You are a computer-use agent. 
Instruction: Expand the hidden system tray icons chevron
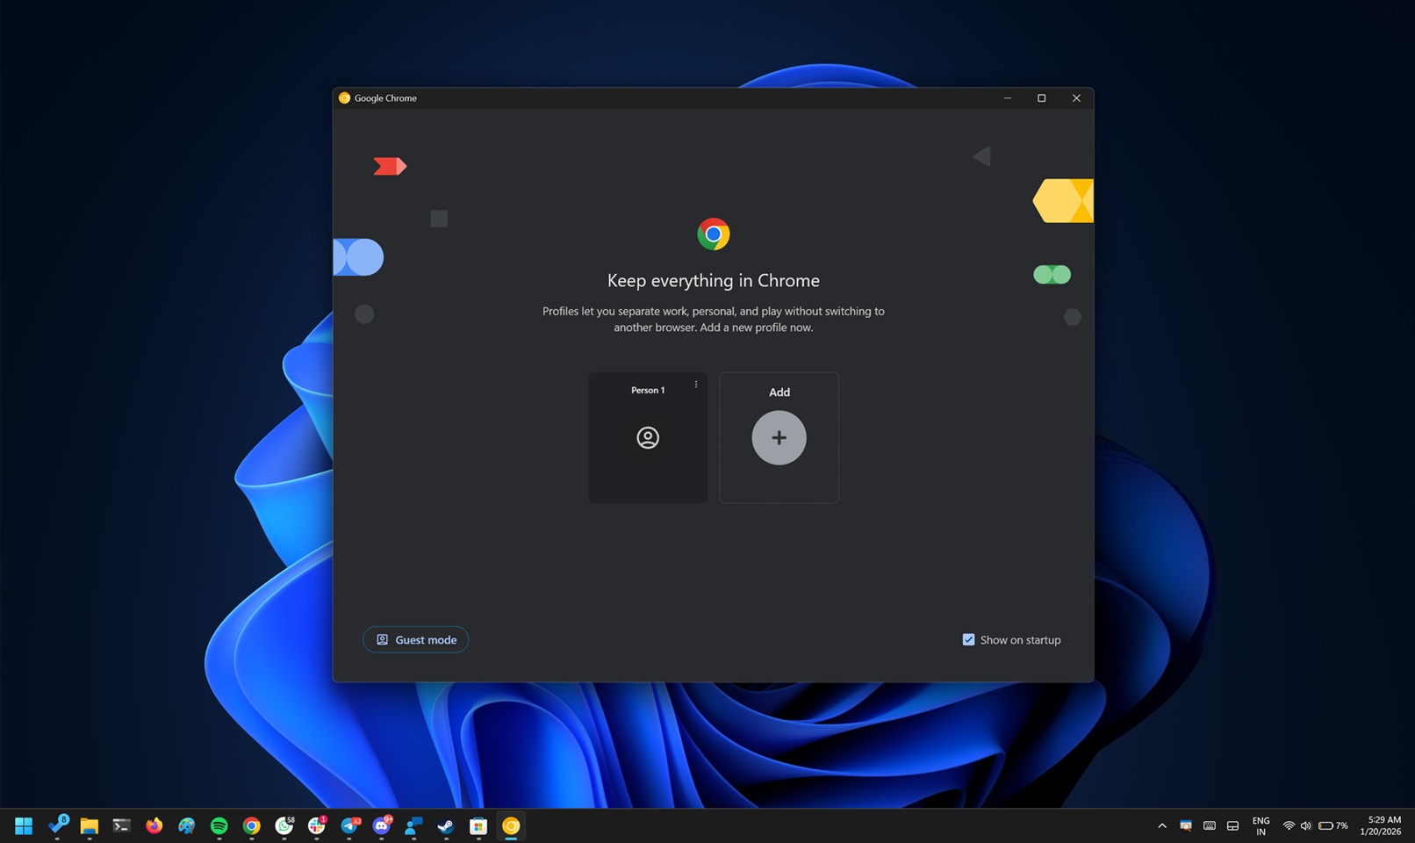click(1162, 825)
